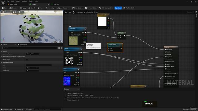Image resolution: width=198 pixels, height=111 pixels.
Task: Click the Unreal Engine logo icon
Action: coord(3,3)
